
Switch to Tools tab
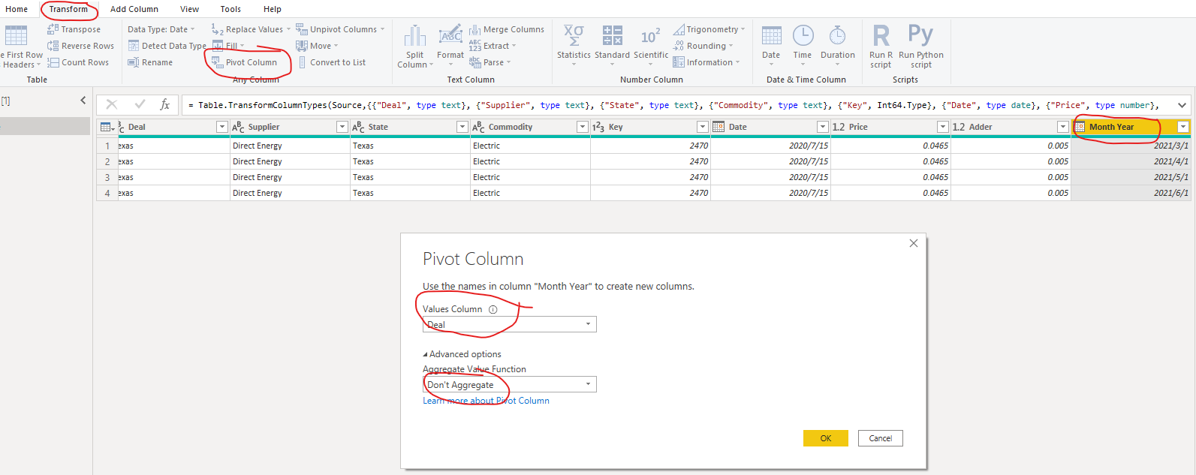pos(230,9)
